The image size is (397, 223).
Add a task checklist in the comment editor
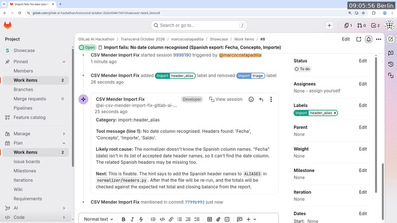(x=197, y=219)
